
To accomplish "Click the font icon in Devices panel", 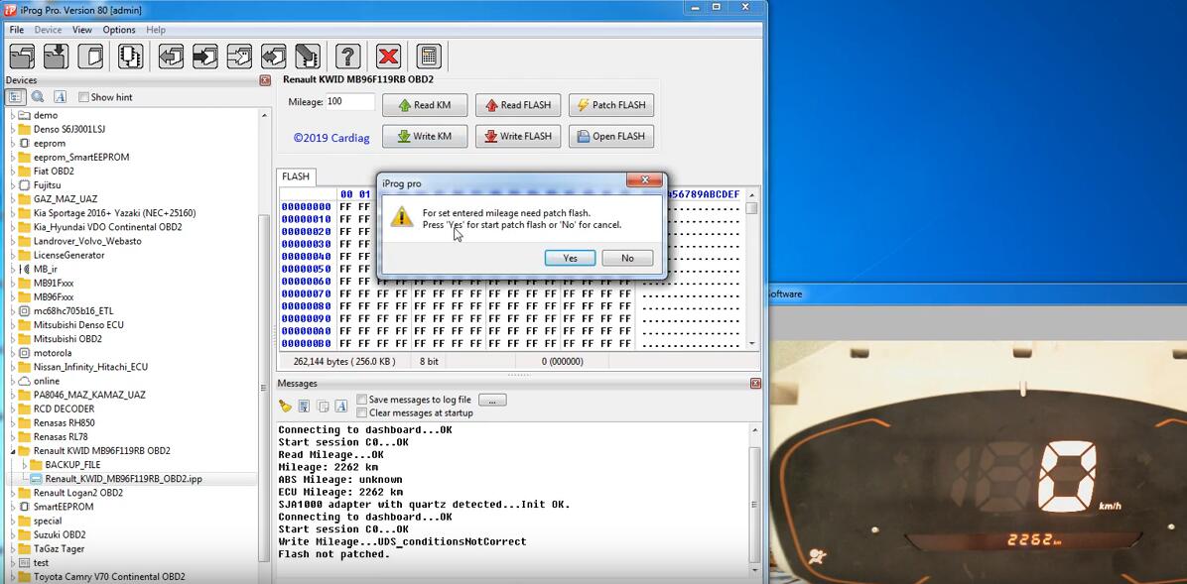I will click(60, 97).
